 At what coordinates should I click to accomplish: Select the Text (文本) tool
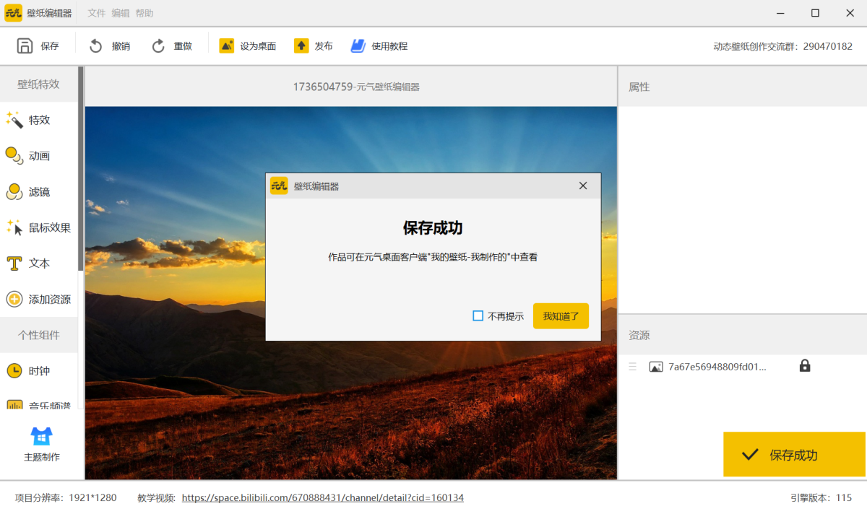click(14, 263)
